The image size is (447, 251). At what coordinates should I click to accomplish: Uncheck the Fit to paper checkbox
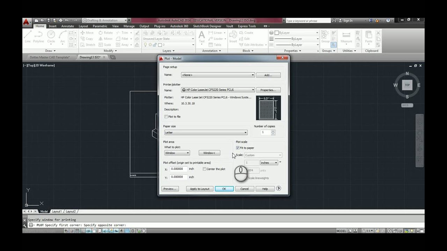[238, 148]
